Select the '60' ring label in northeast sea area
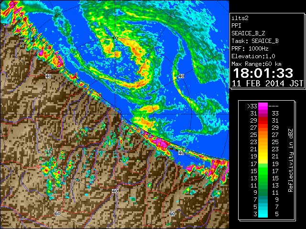The image size is (306, 229). coord(172,15)
